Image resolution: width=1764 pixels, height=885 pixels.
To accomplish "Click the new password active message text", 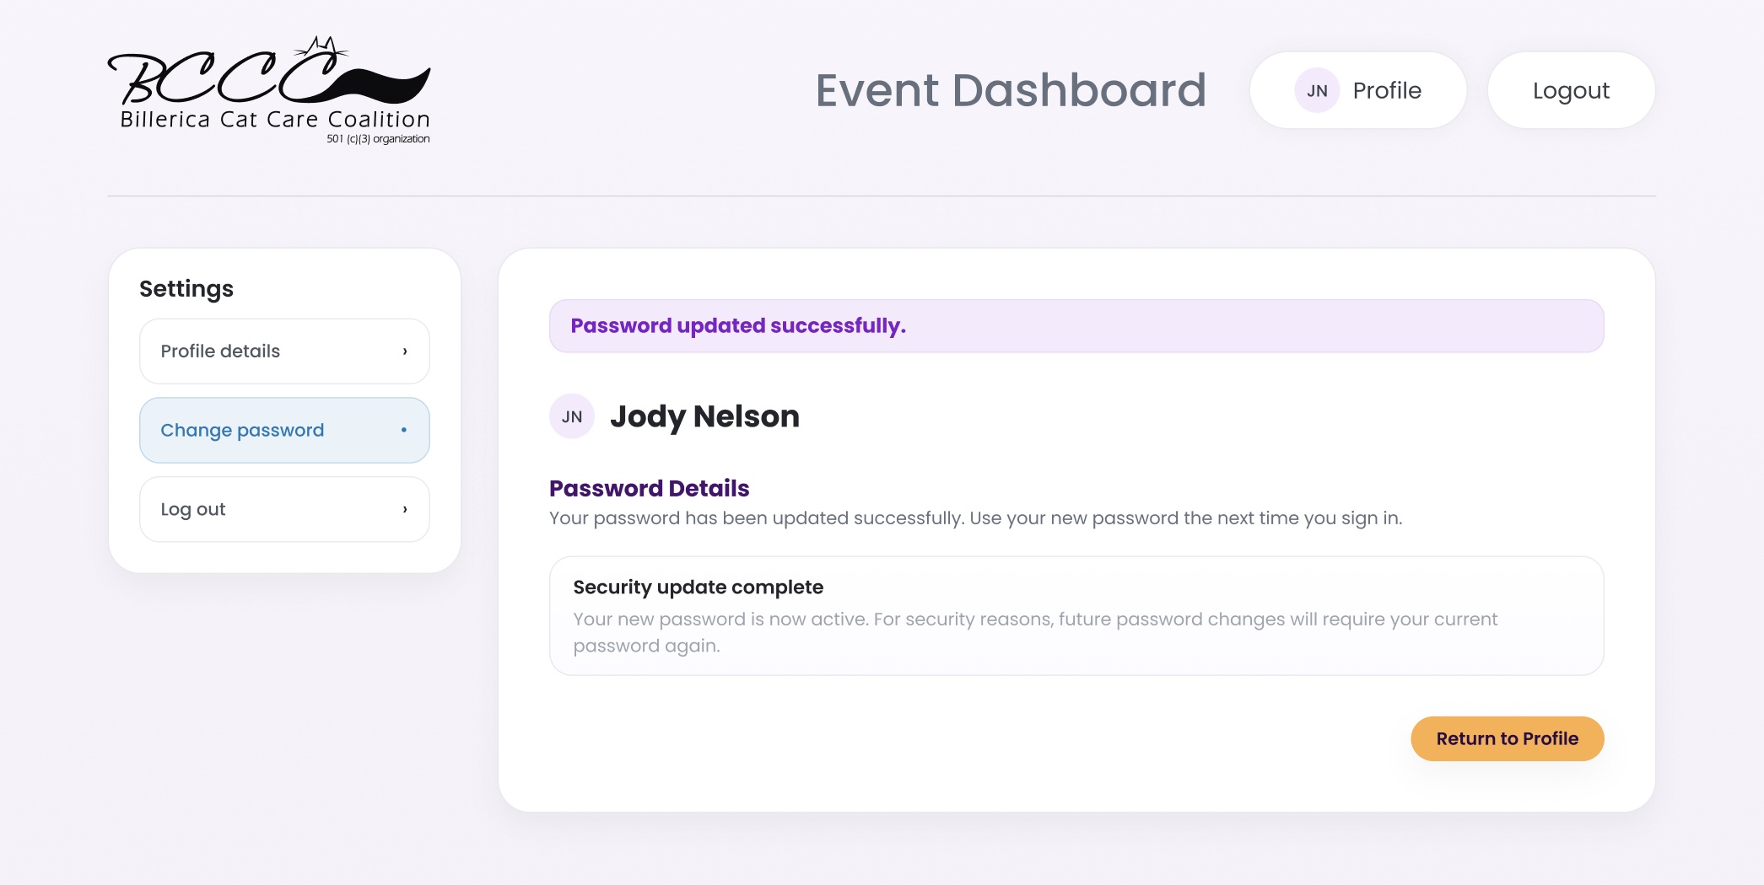I will tap(1035, 632).
